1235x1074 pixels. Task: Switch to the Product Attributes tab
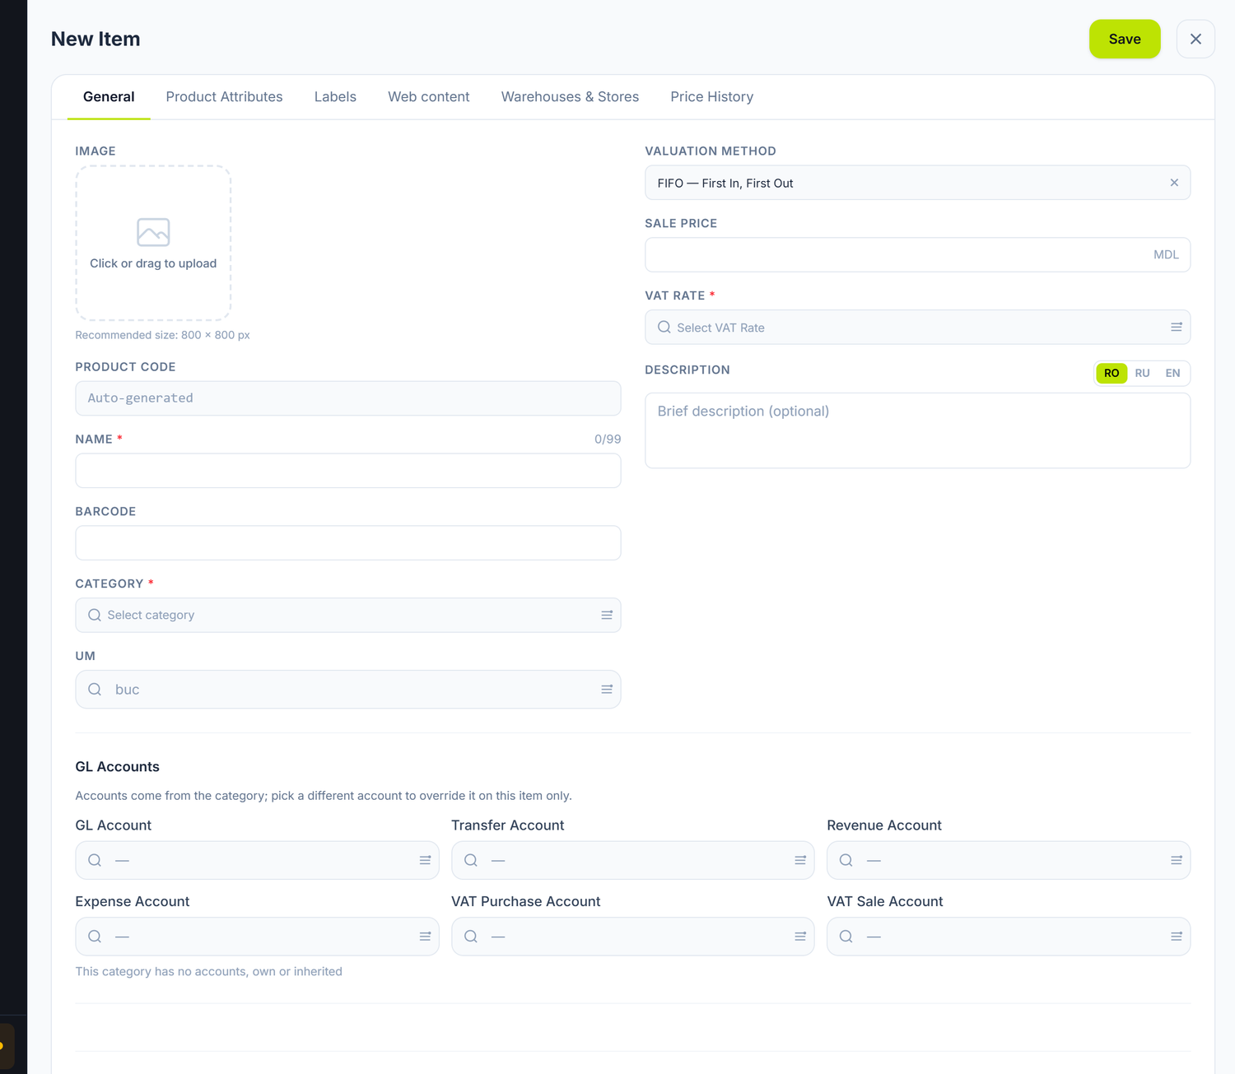point(224,97)
